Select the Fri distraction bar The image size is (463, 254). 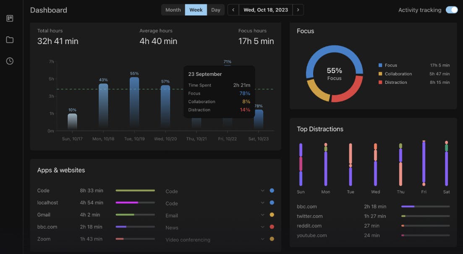pos(424,163)
